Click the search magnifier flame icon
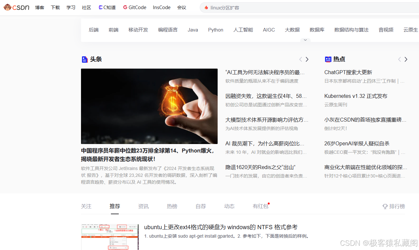419x250 pixels. (206, 7)
